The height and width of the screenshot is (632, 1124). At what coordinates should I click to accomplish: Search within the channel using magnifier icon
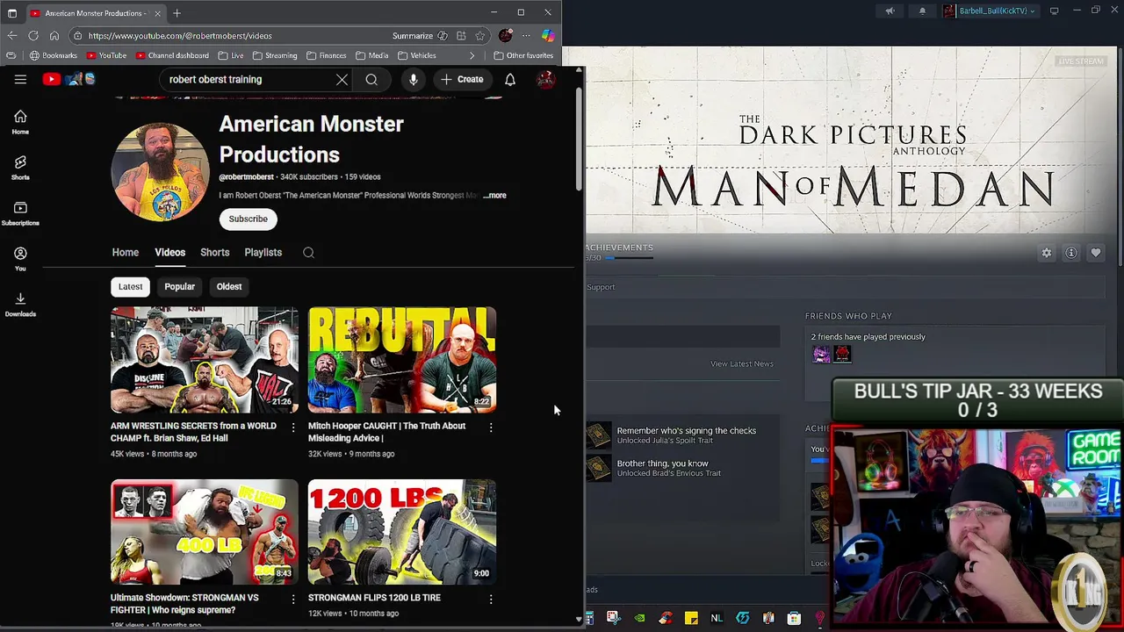coord(308,253)
